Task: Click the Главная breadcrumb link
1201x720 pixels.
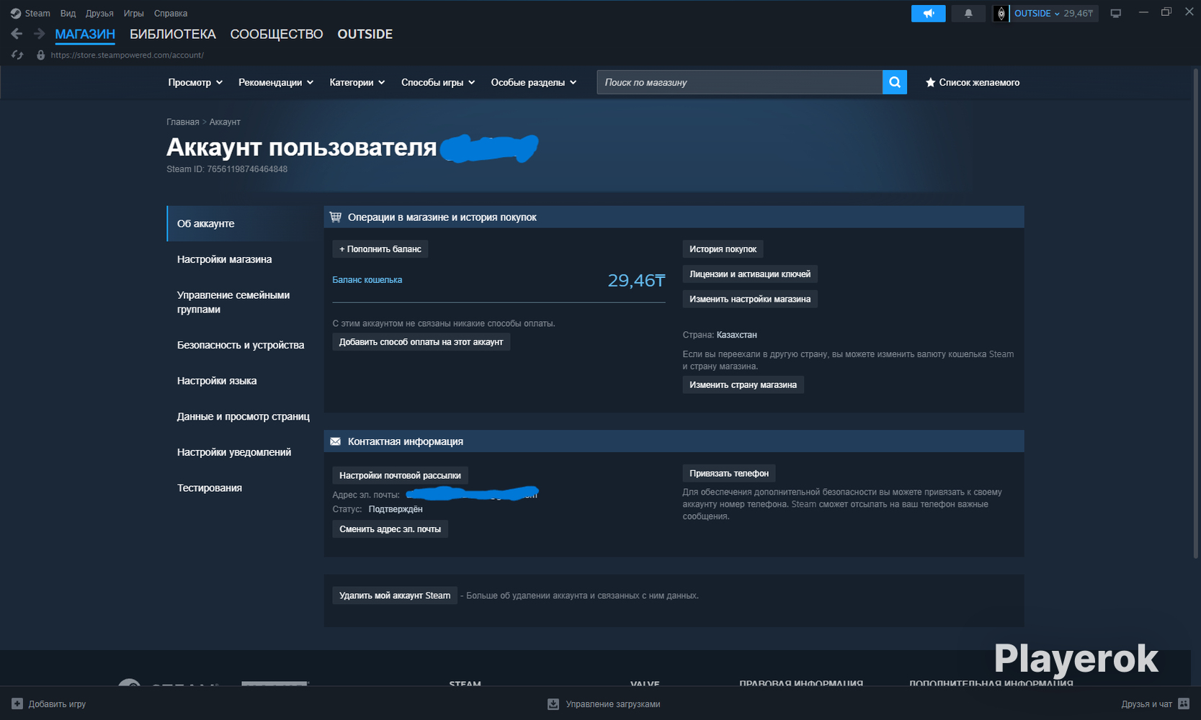Action: click(x=183, y=122)
